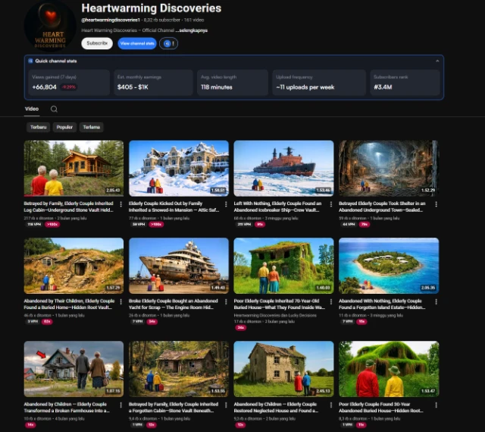
Task: Open three-dot menu of Abandoned Yacht video
Action: tap(224, 301)
